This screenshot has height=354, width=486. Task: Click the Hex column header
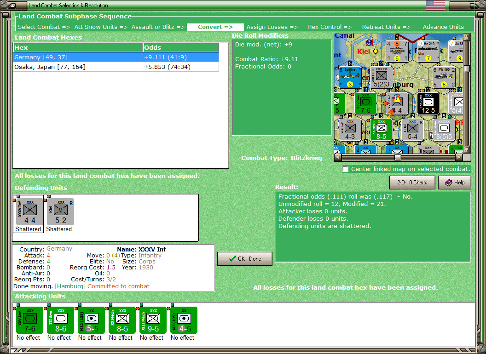pyautogui.click(x=78, y=47)
